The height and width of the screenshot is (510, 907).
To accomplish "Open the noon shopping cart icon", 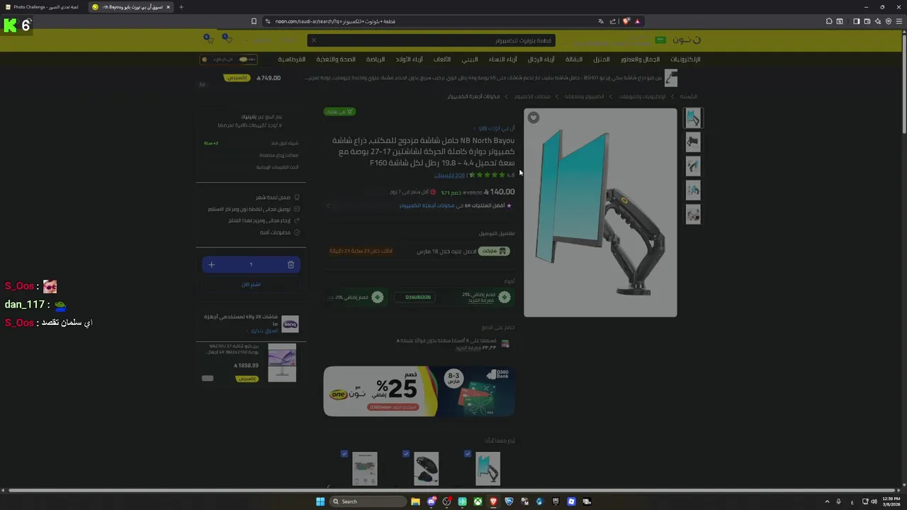I will click(x=208, y=38).
